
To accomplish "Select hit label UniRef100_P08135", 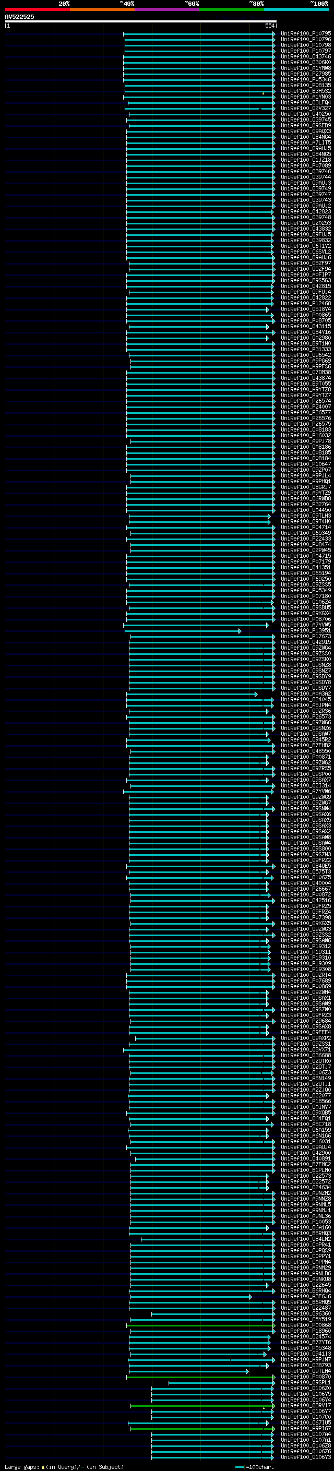I will [305, 85].
